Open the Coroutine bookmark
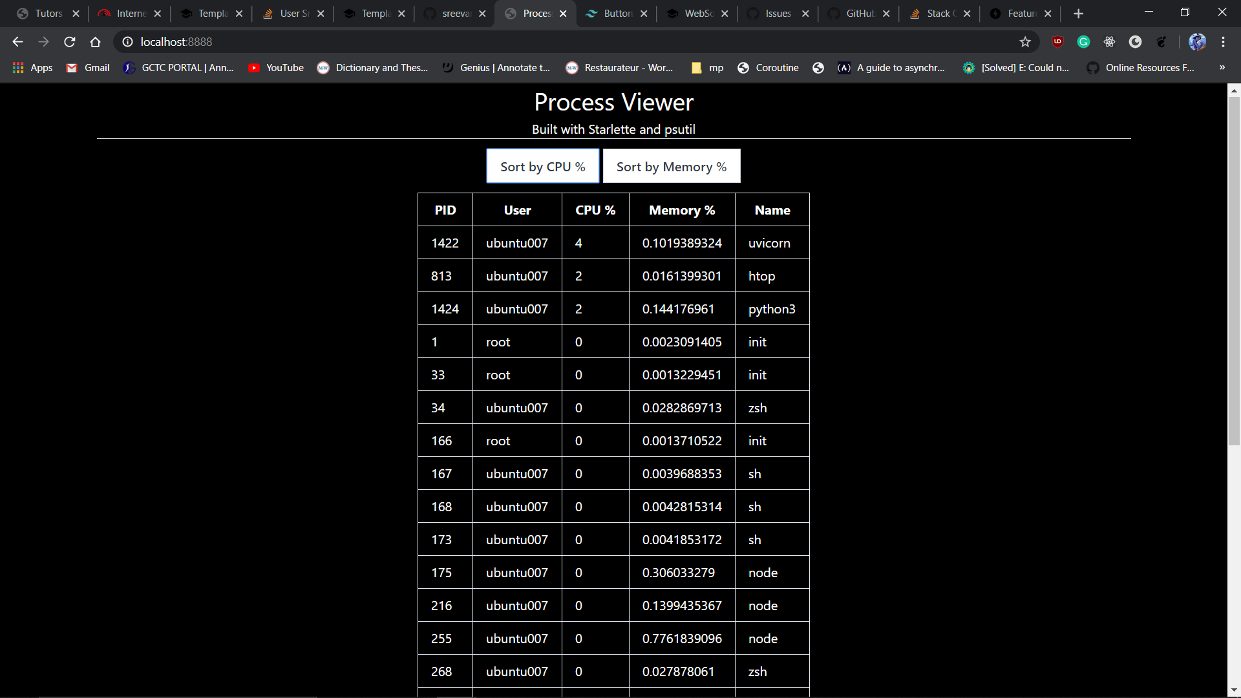 768,68
